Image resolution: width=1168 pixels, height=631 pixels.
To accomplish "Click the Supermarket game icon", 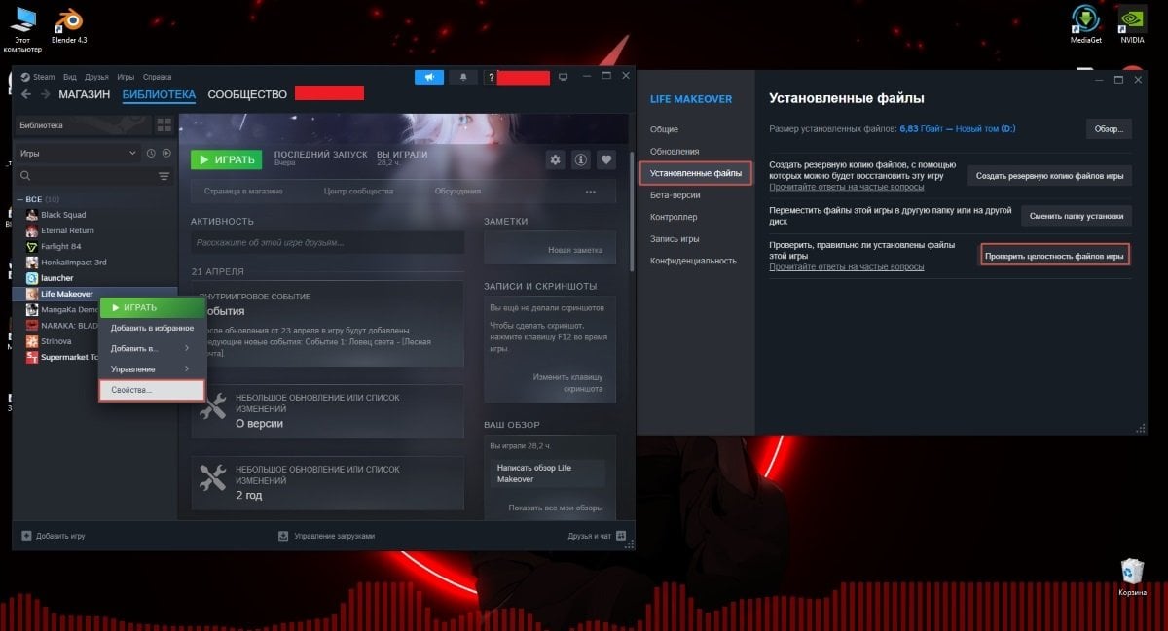I will (32, 357).
